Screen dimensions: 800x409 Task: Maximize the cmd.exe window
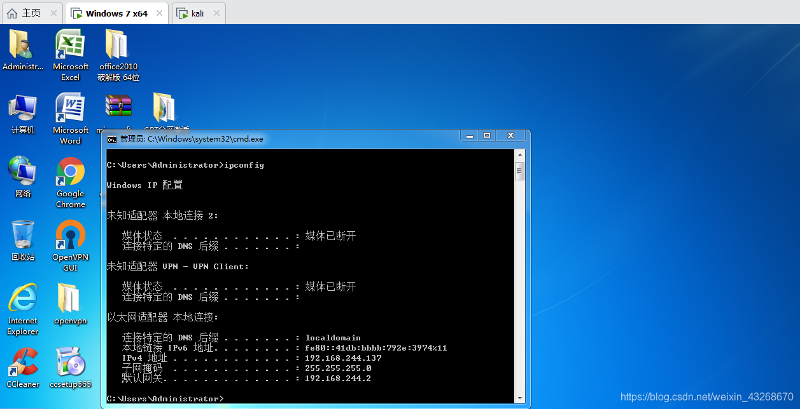tap(487, 136)
